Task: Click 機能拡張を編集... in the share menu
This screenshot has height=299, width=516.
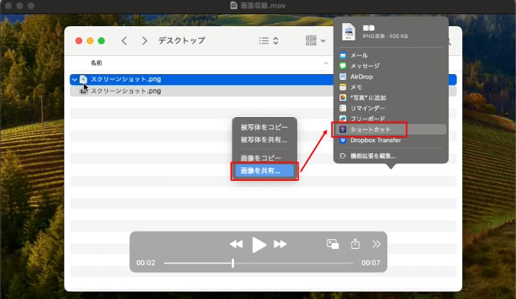Action: click(x=372, y=155)
